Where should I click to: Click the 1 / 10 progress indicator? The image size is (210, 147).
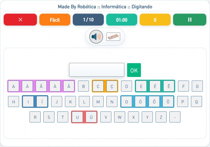click(88, 20)
